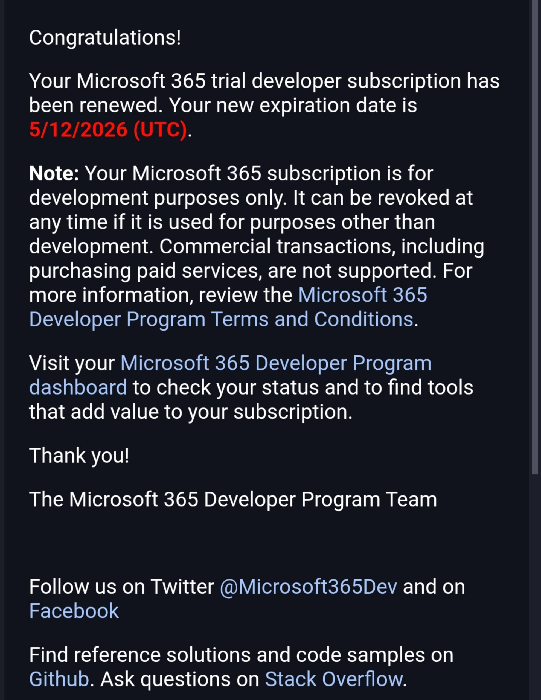Click the bold "Note:" label
This screenshot has height=700, width=541.
click(x=54, y=174)
